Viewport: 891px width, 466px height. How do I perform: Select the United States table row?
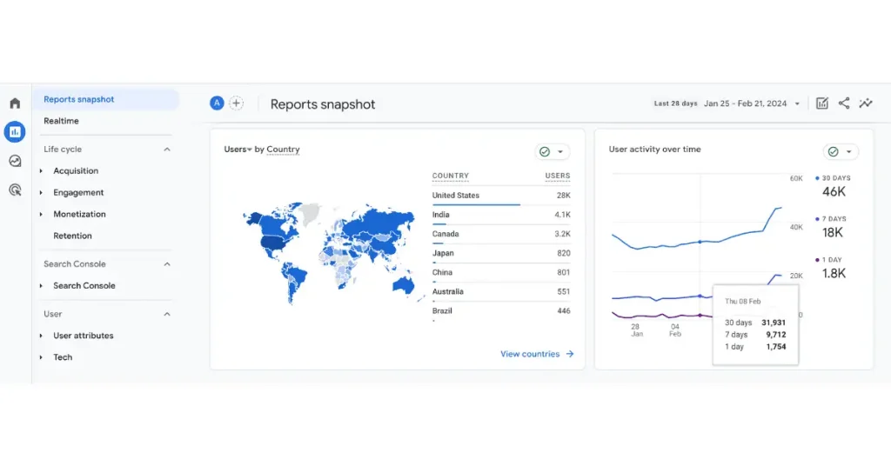501,196
